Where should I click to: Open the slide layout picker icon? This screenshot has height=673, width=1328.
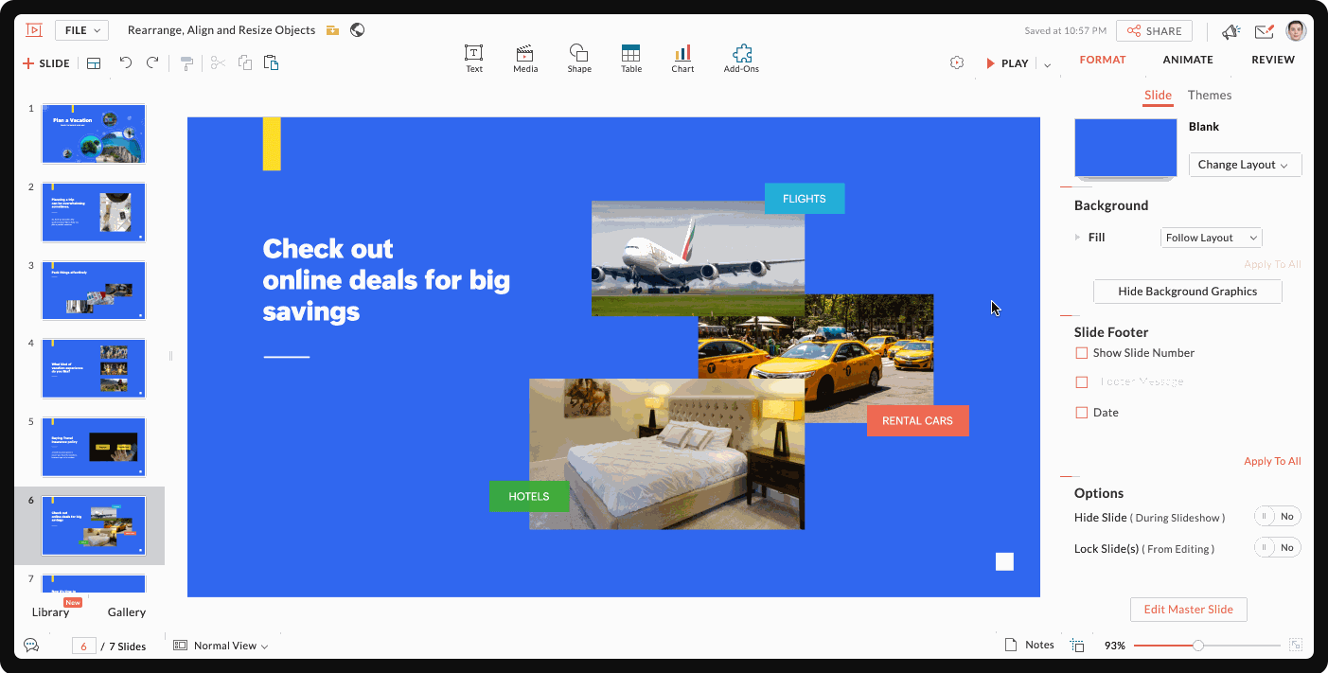coord(94,63)
